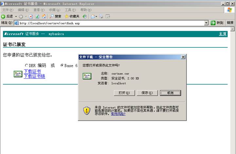Open the 查看 (View) menu
Image resolution: width=236 pixels, height=154 pixels.
[39, 10]
